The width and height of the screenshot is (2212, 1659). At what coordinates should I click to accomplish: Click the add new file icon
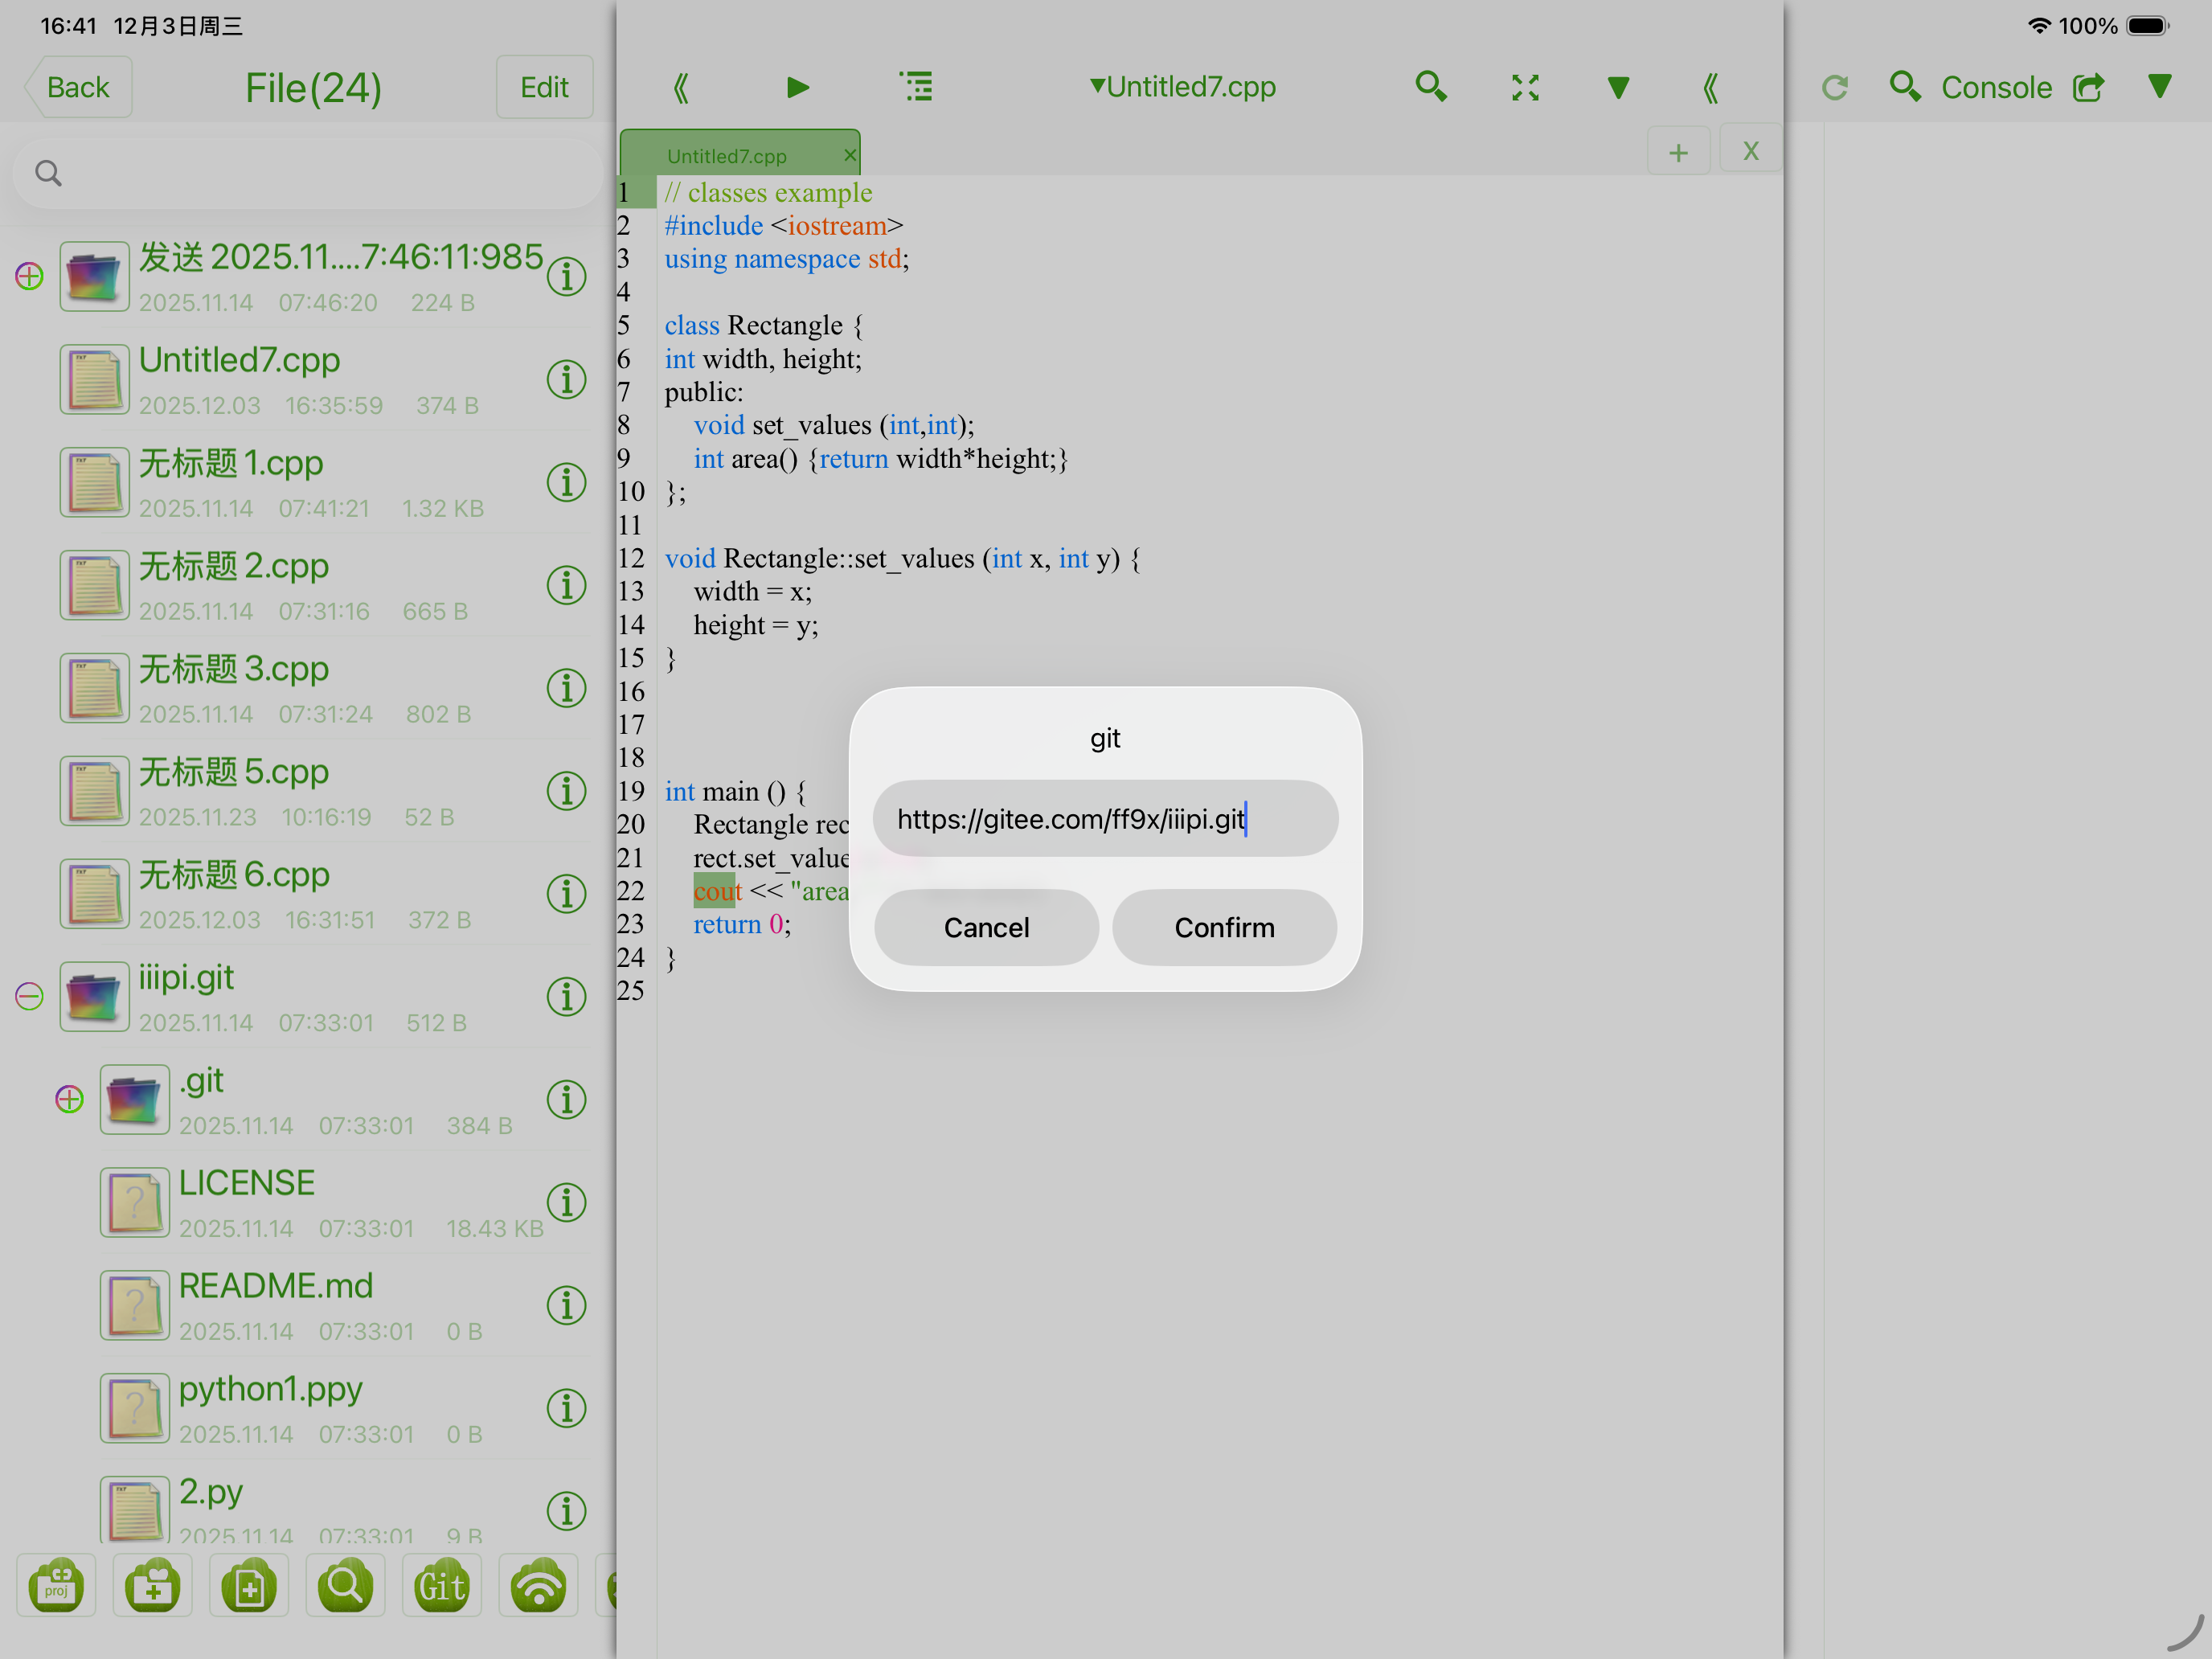click(249, 1586)
